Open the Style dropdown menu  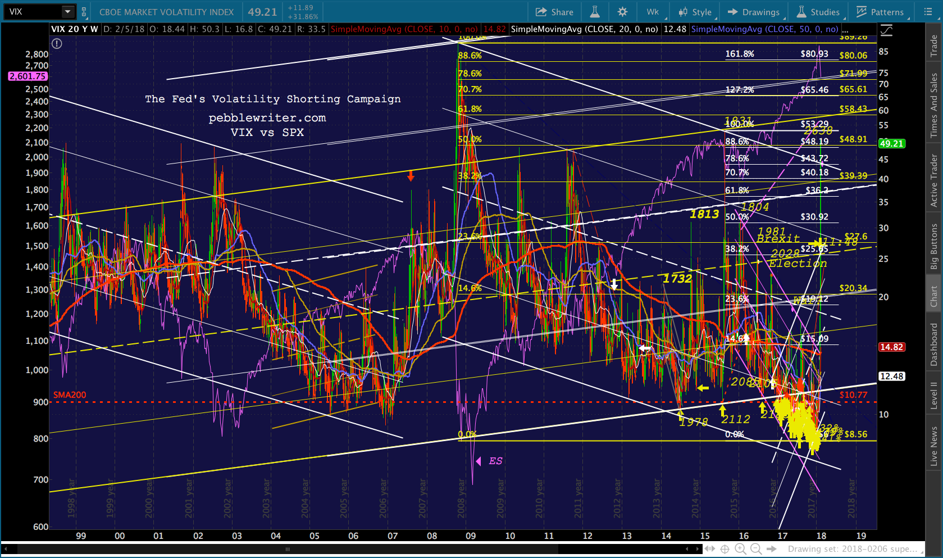pyautogui.click(x=695, y=12)
